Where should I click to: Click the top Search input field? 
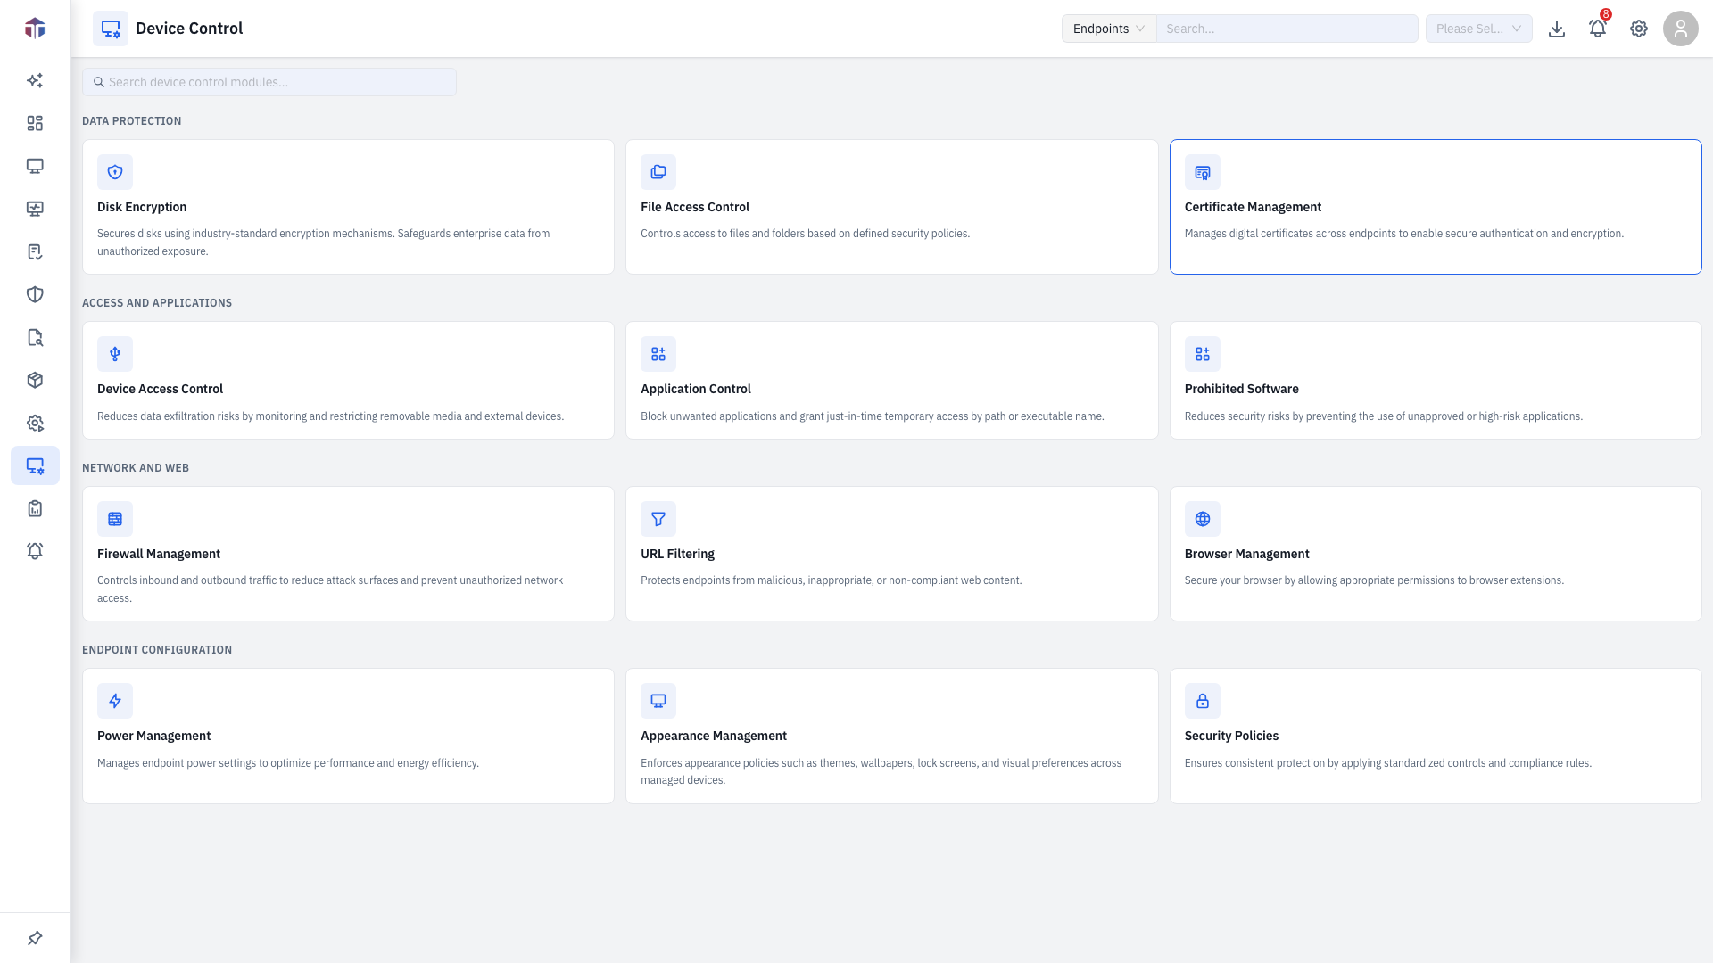pos(1287,29)
